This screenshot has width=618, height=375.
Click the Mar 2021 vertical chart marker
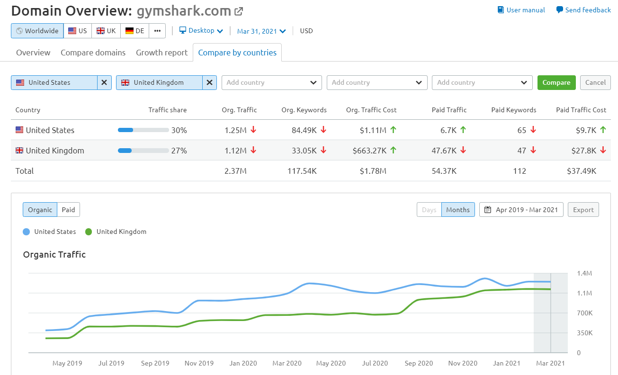[x=551, y=313]
